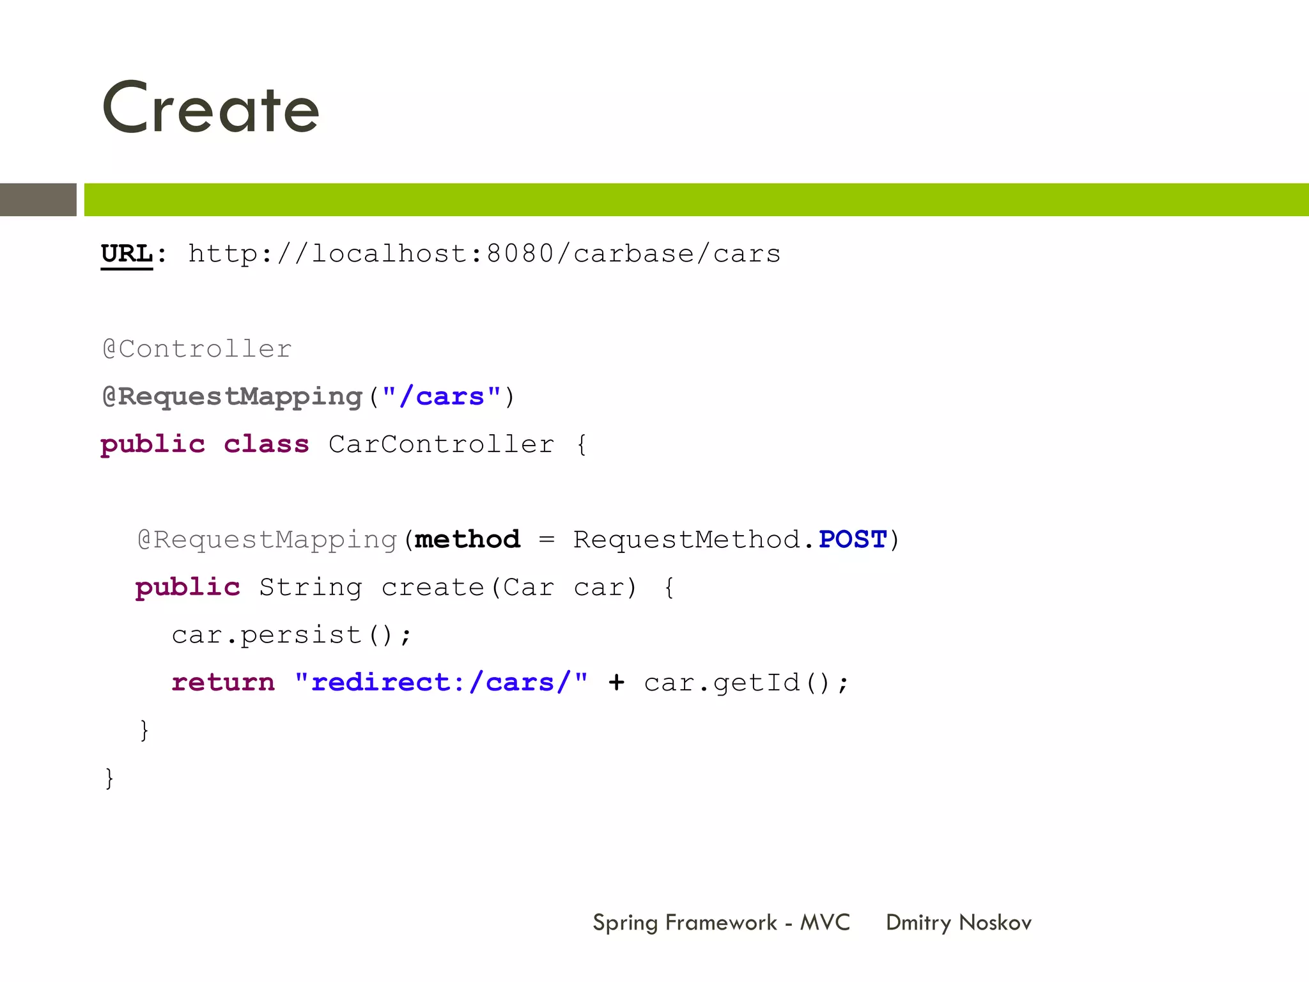This screenshot has height=982, width=1309.
Task: Click the "return" keyword
Action: click(x=223, y=683)
